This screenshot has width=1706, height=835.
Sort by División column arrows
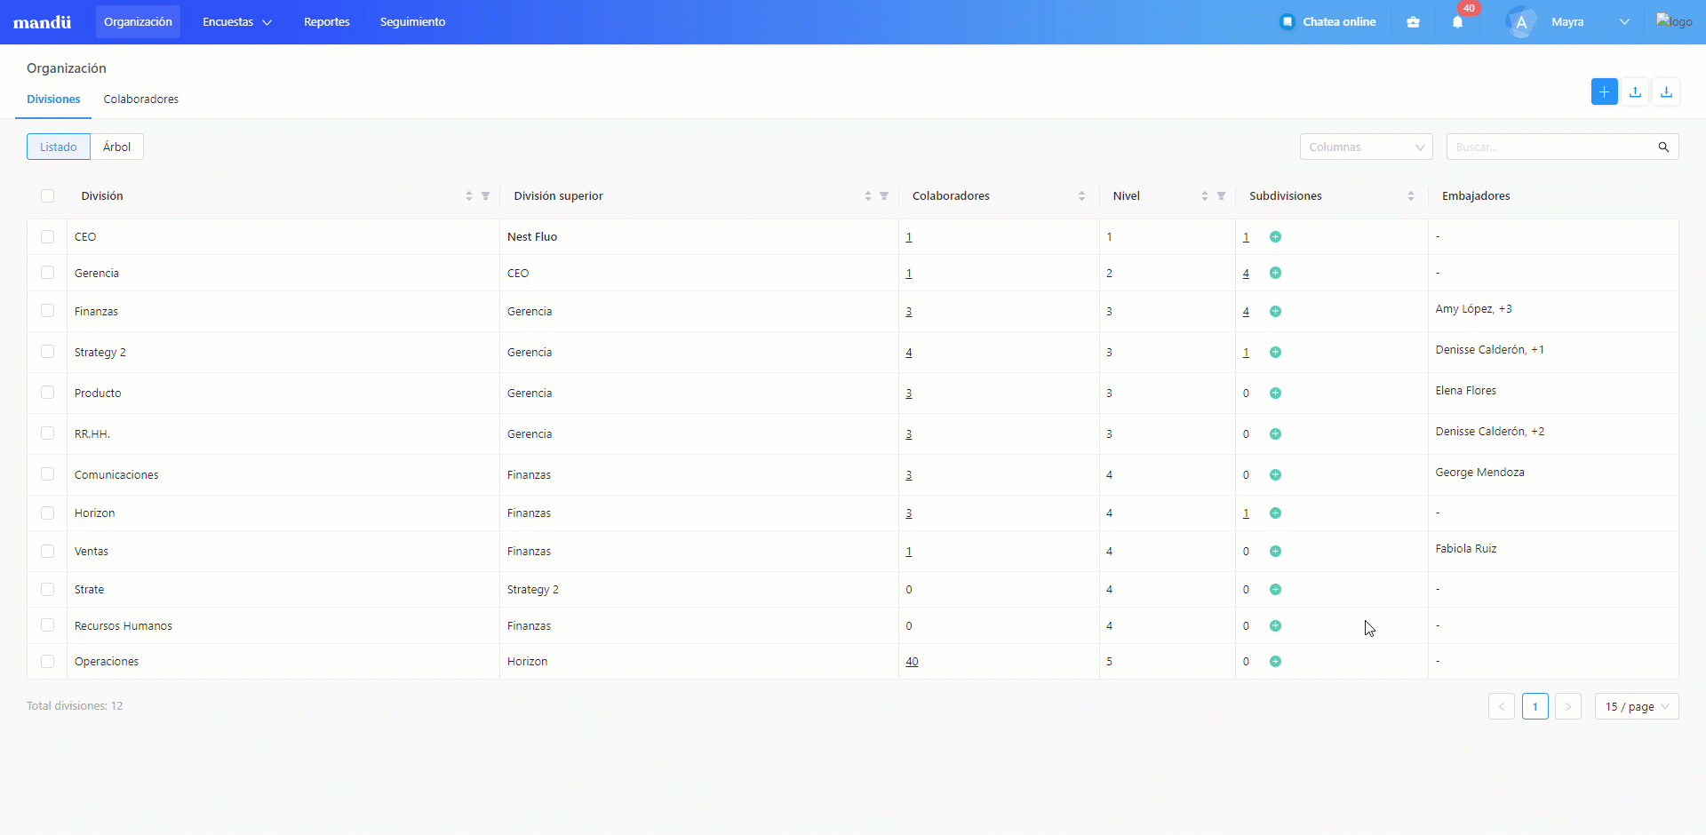[469, 196]
